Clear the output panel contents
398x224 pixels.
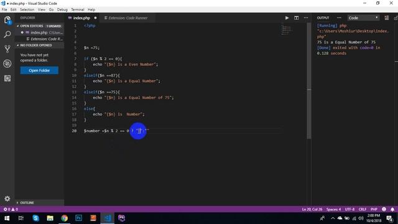(x=387, y=18)
